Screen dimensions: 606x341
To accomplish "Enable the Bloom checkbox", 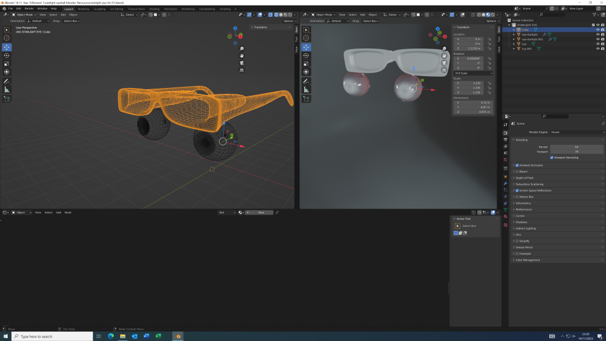I will pyautogui.click(x=517, y=171).
